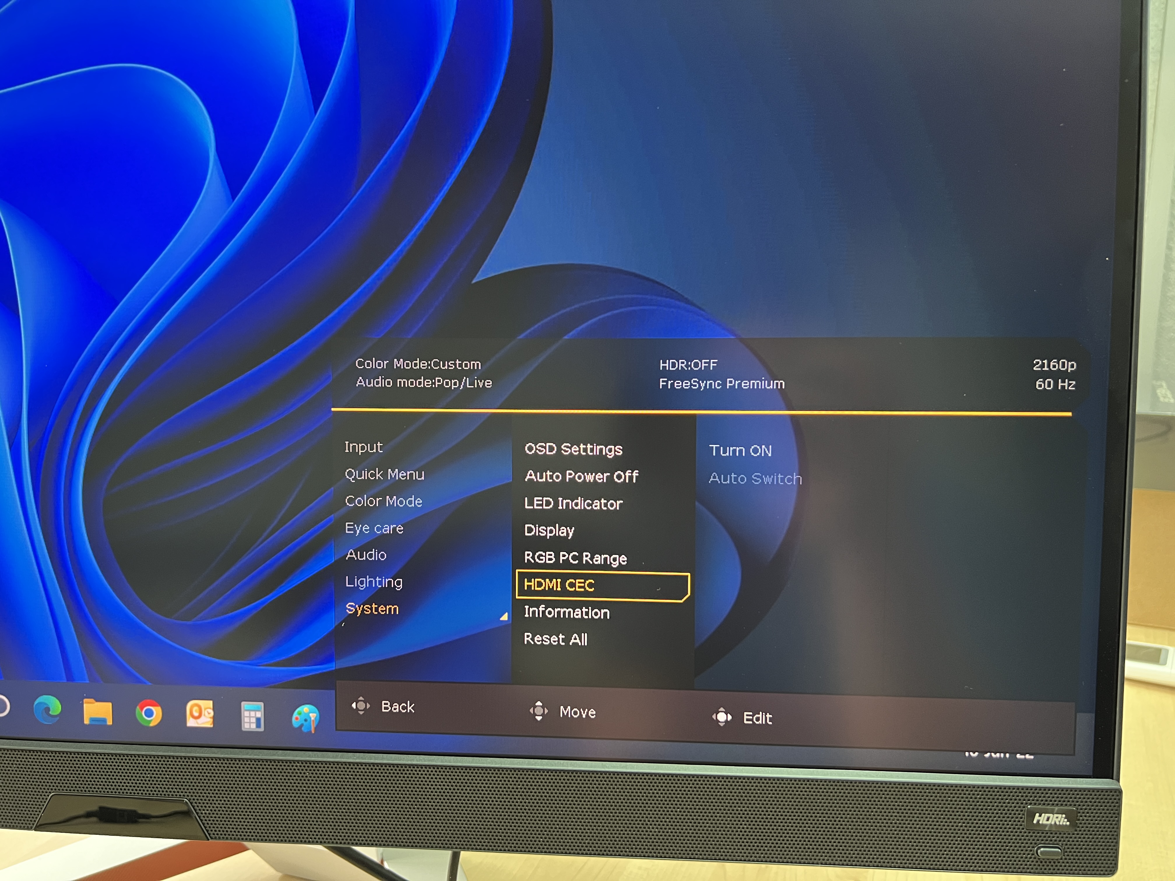Open Calculator from the taskbar
This screenshot has height=881, width=1175.
pos(252,716)
